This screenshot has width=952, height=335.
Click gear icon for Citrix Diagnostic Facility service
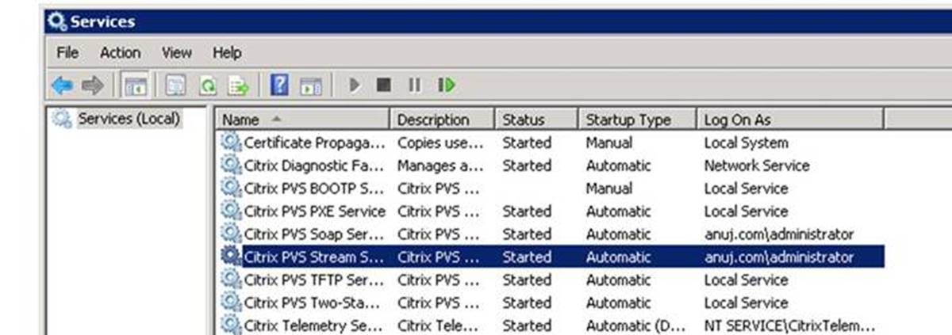[x=231, y=166]
